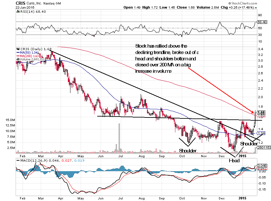Click the -0.05 MACD axis label

point(262,178)
